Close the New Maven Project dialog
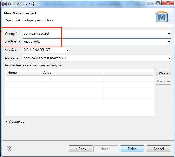Viewport: 175px width, 157px height. 168,3
